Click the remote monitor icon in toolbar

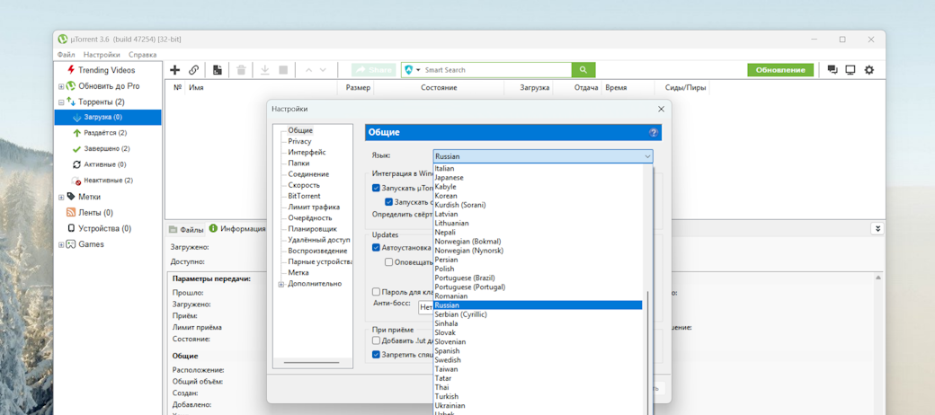coord(850,70)
